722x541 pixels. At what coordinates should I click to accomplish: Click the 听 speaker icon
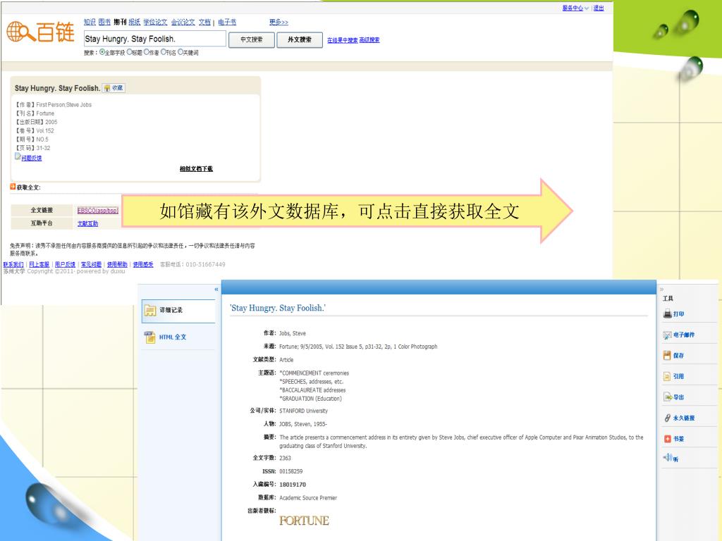tap(667, 458)
